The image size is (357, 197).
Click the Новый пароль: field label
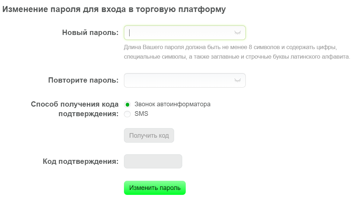point(90,32)
